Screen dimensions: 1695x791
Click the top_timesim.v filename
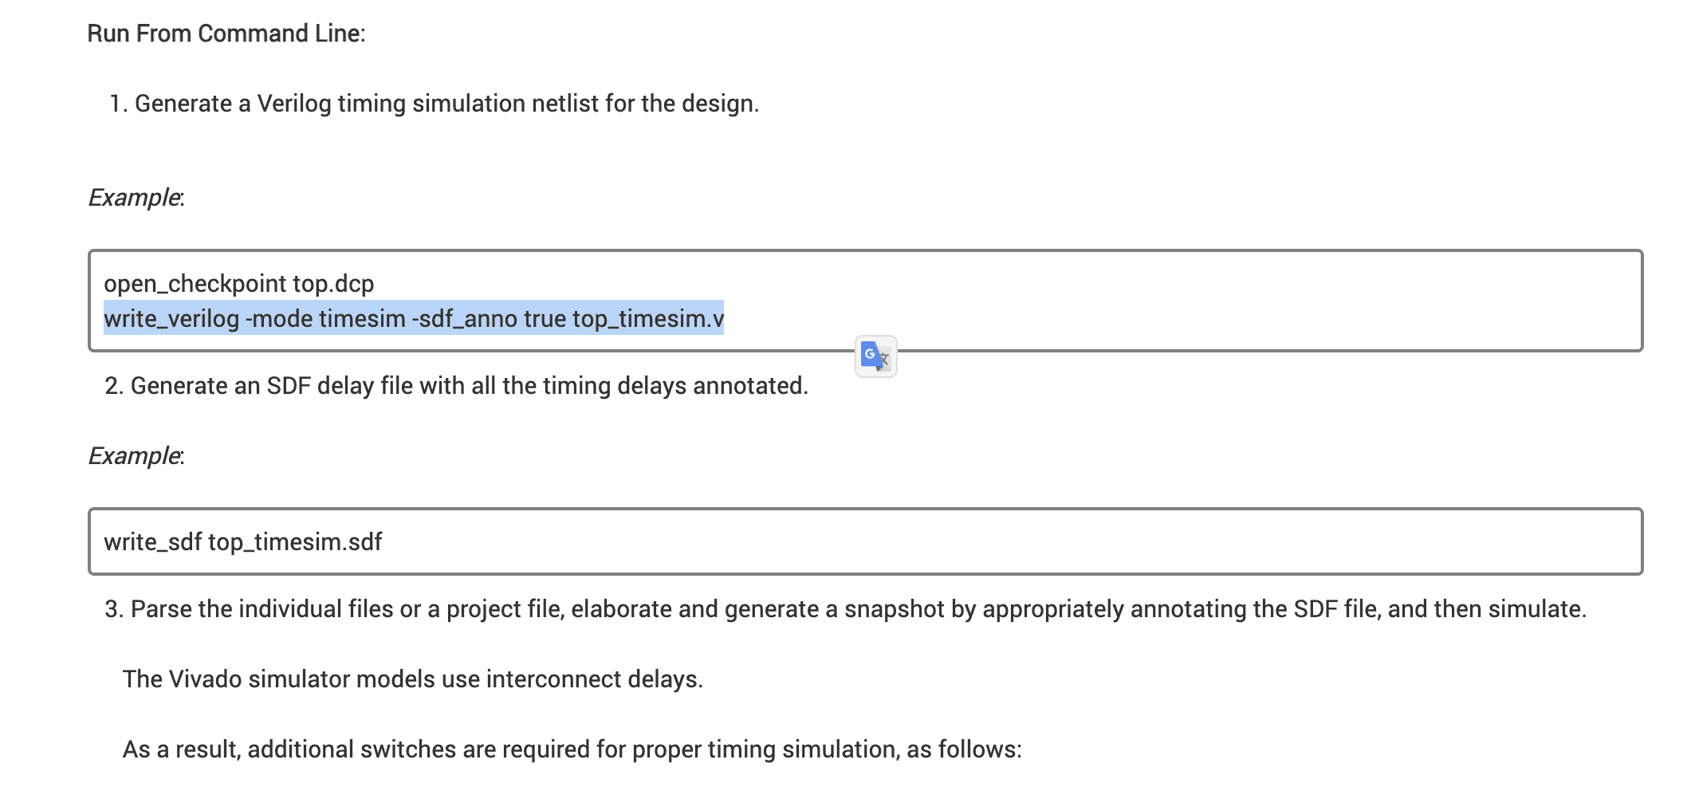tap(647, 319)
